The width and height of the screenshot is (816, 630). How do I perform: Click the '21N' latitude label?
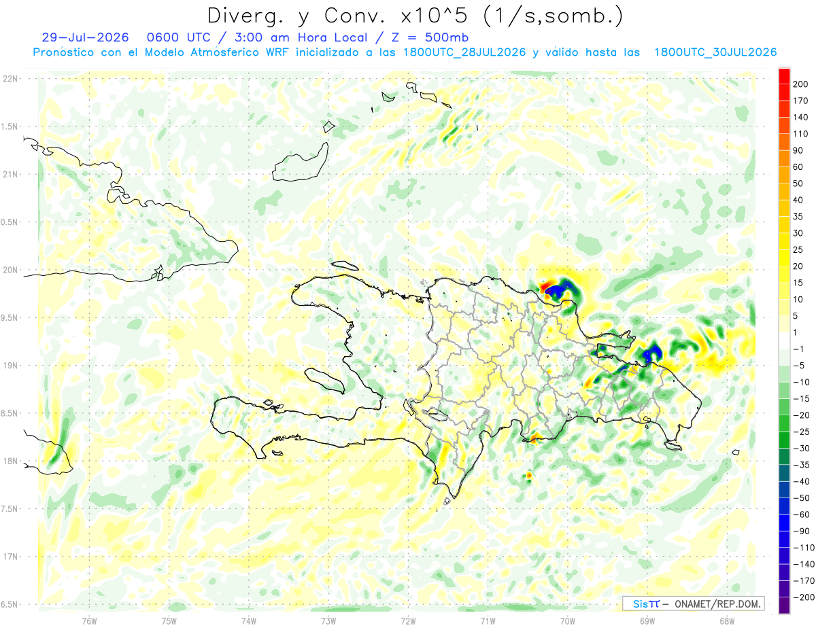(x=10, y=174)
